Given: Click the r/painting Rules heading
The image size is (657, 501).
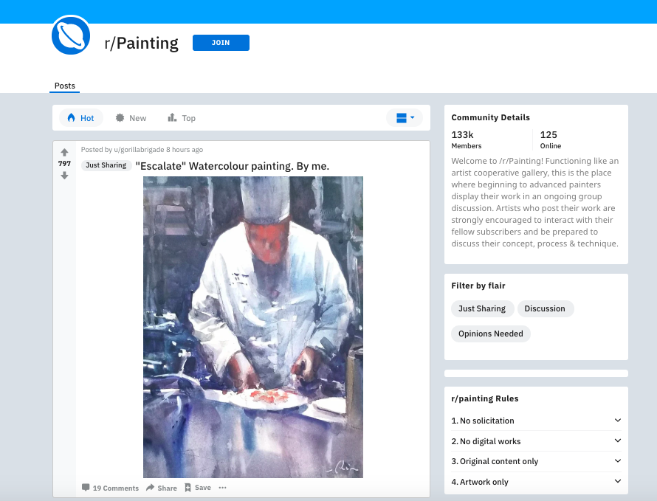Looking at the screenshot, I should [x=485, y=398].
